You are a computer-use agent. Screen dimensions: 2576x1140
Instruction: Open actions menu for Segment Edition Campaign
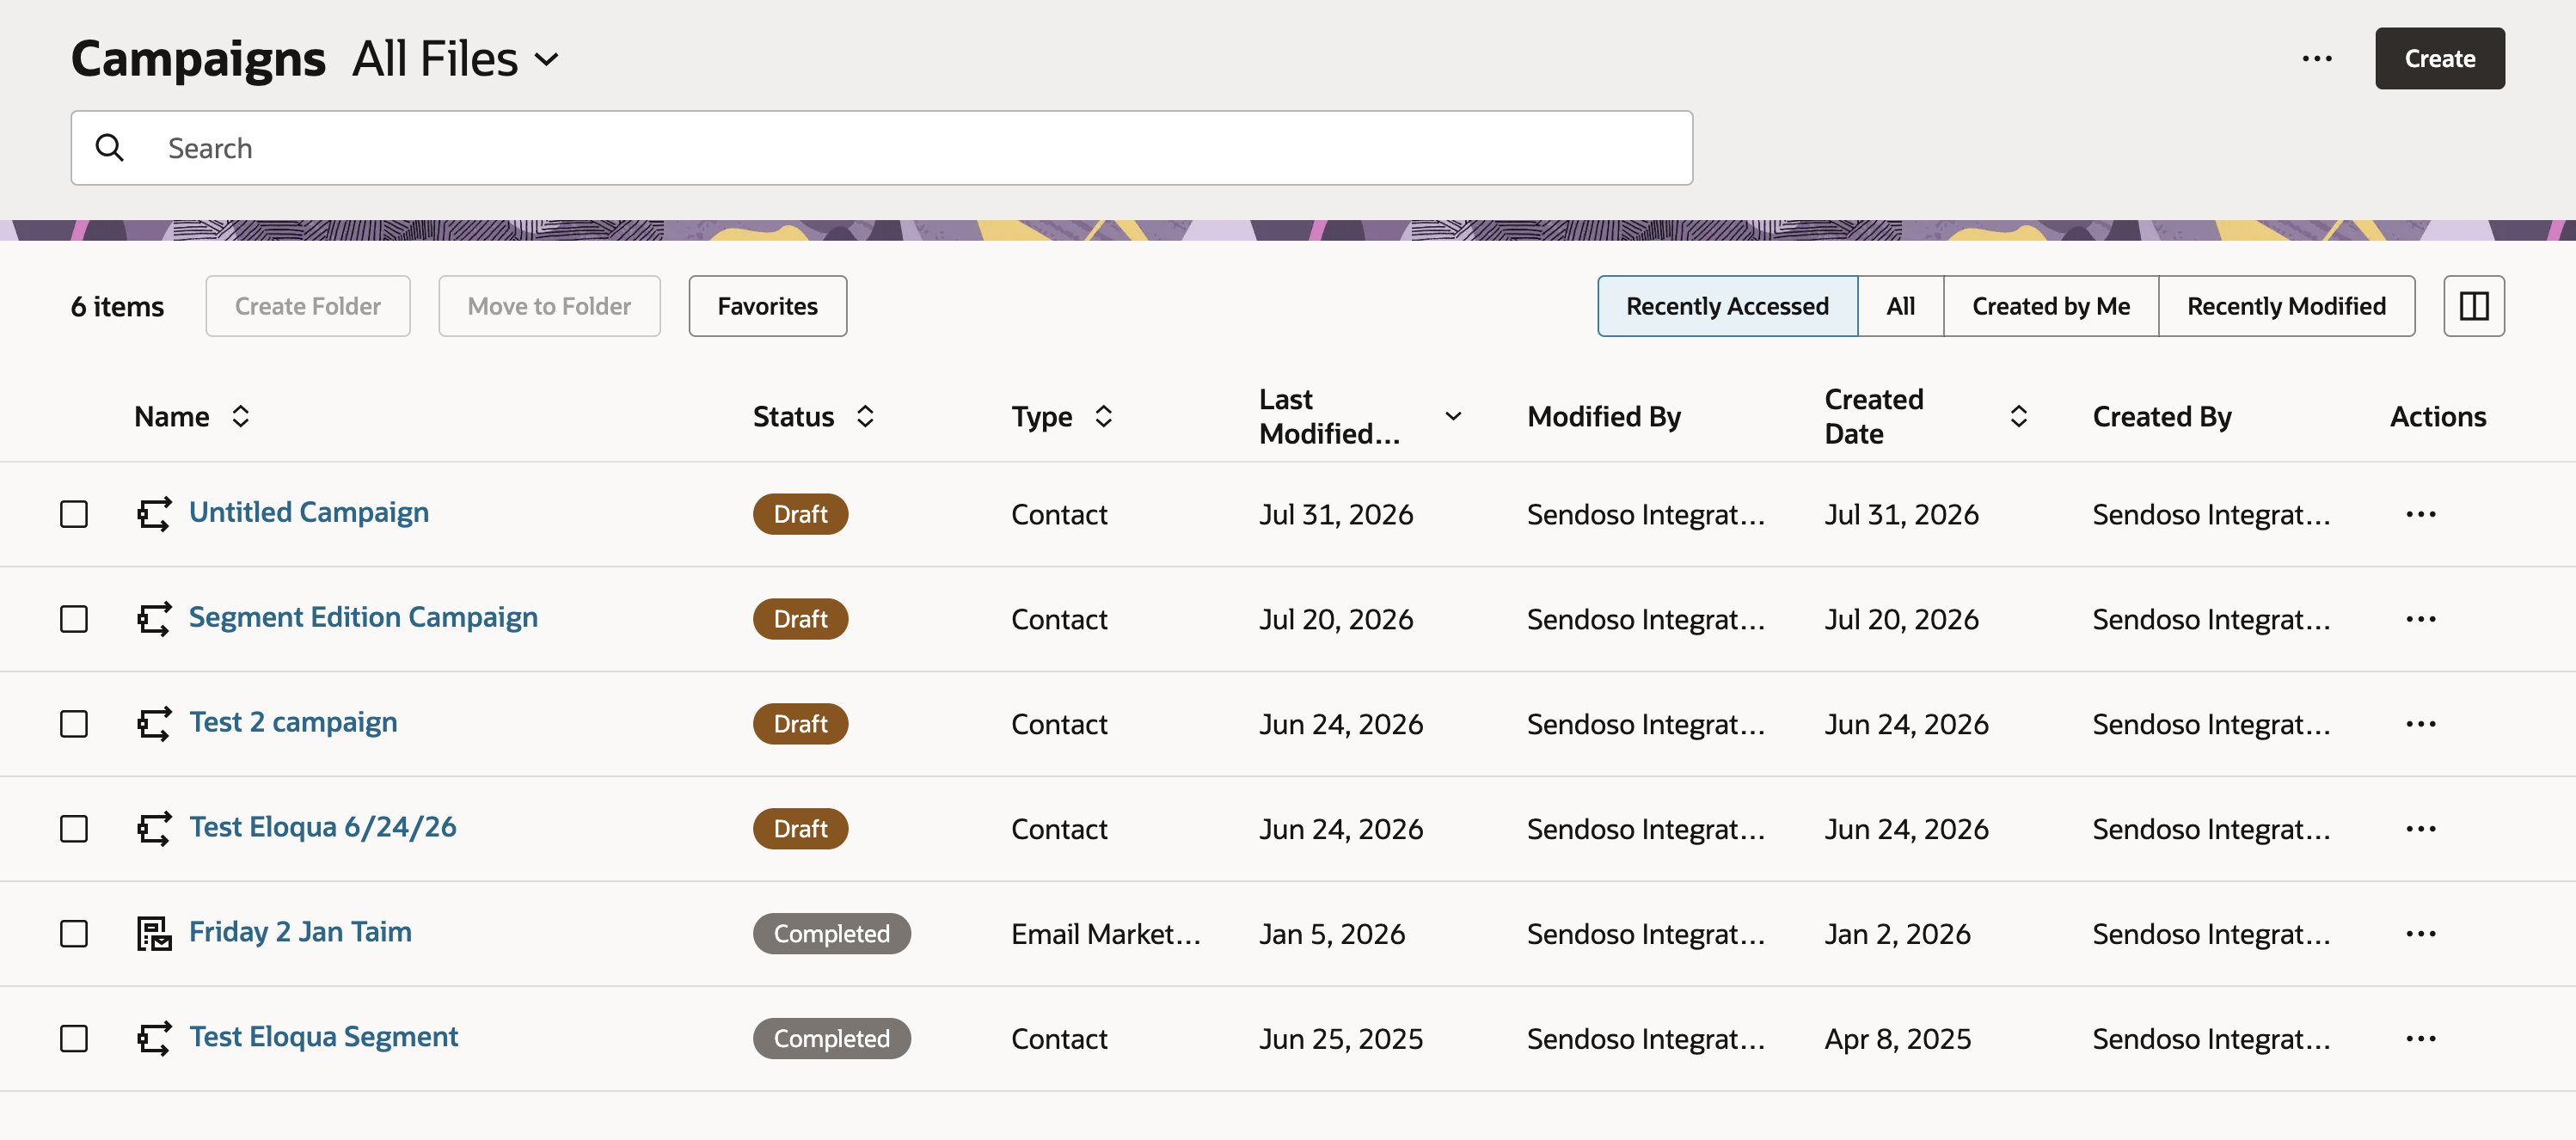pyautogui.click(x=2420, y=619)
